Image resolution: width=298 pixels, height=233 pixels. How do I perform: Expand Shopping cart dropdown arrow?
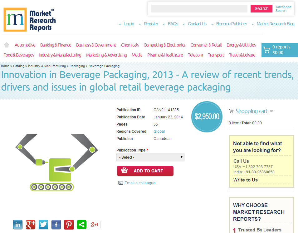point(271,112)
